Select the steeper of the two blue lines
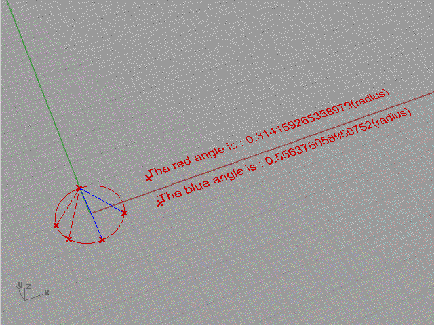Image resolution: width=434 pixels, height=325 pixels. 91,214
